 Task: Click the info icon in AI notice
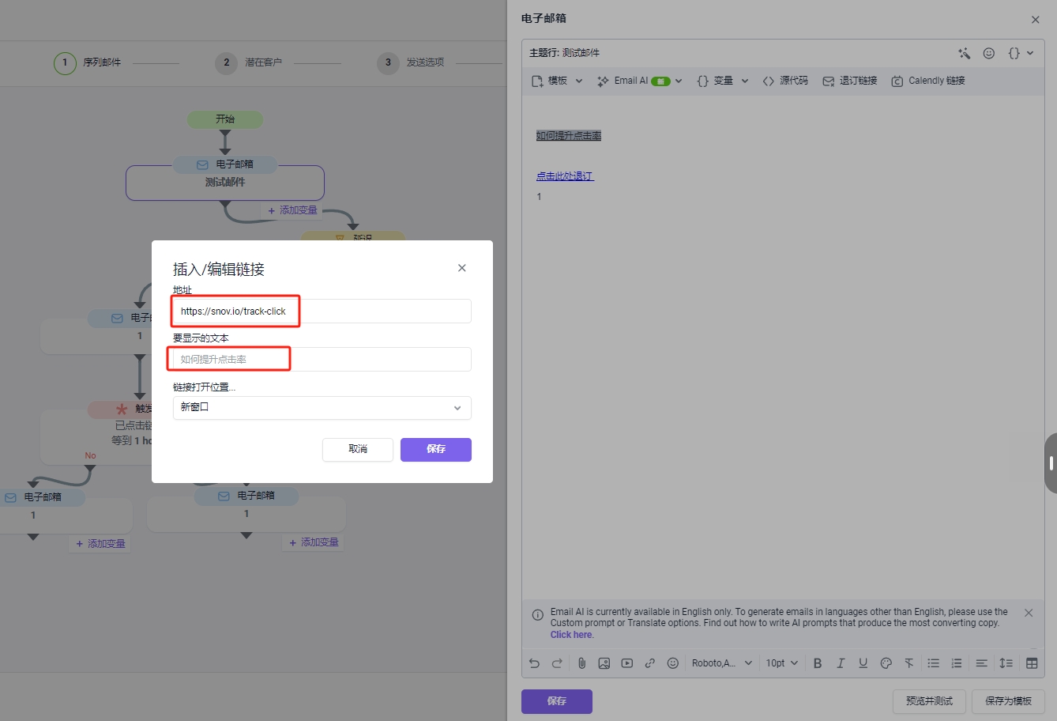coord(538,614)
